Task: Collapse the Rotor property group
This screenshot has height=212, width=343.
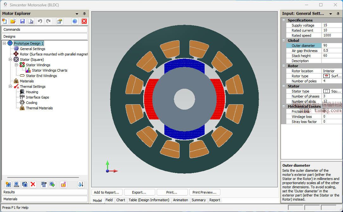Action: pyautogui.click(x=283, y=66)
